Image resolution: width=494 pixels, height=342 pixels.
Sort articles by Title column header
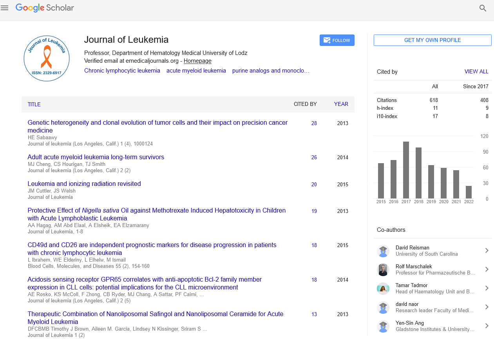[34, 104]
